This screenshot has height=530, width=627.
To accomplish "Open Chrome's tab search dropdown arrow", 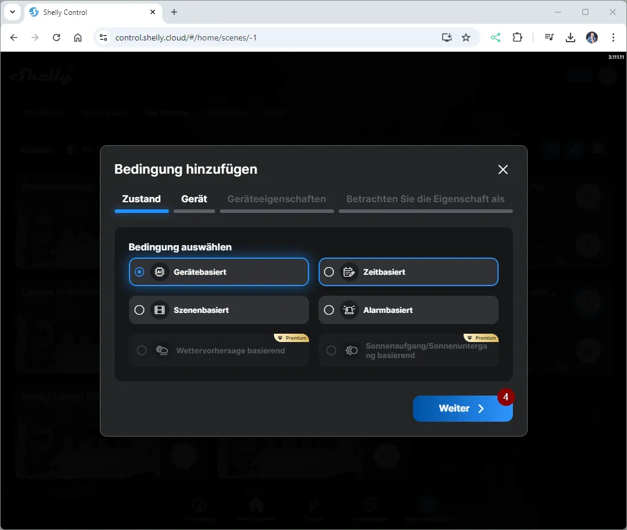I will point(12,12).
